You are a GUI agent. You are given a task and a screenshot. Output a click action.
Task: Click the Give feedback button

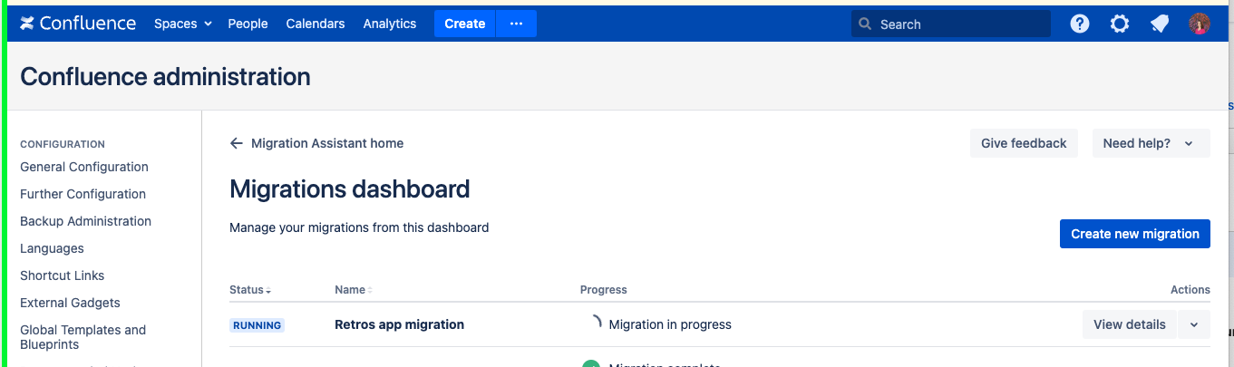pos(1024,143)
